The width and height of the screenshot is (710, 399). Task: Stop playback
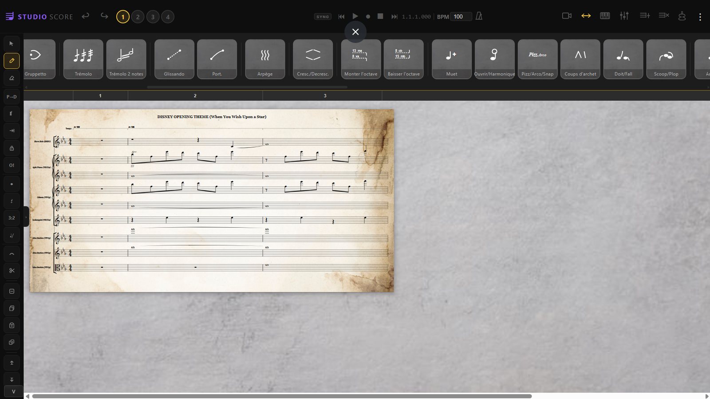(x=380, y=16)
